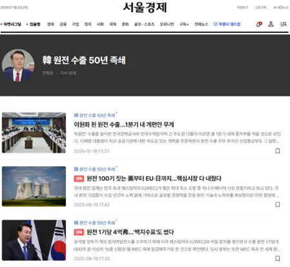Image resolution: width=290 pixels, height=267 pixels.
Task: Bookmark the '원전 100기 짓는' article
Action: click(278, 204)
